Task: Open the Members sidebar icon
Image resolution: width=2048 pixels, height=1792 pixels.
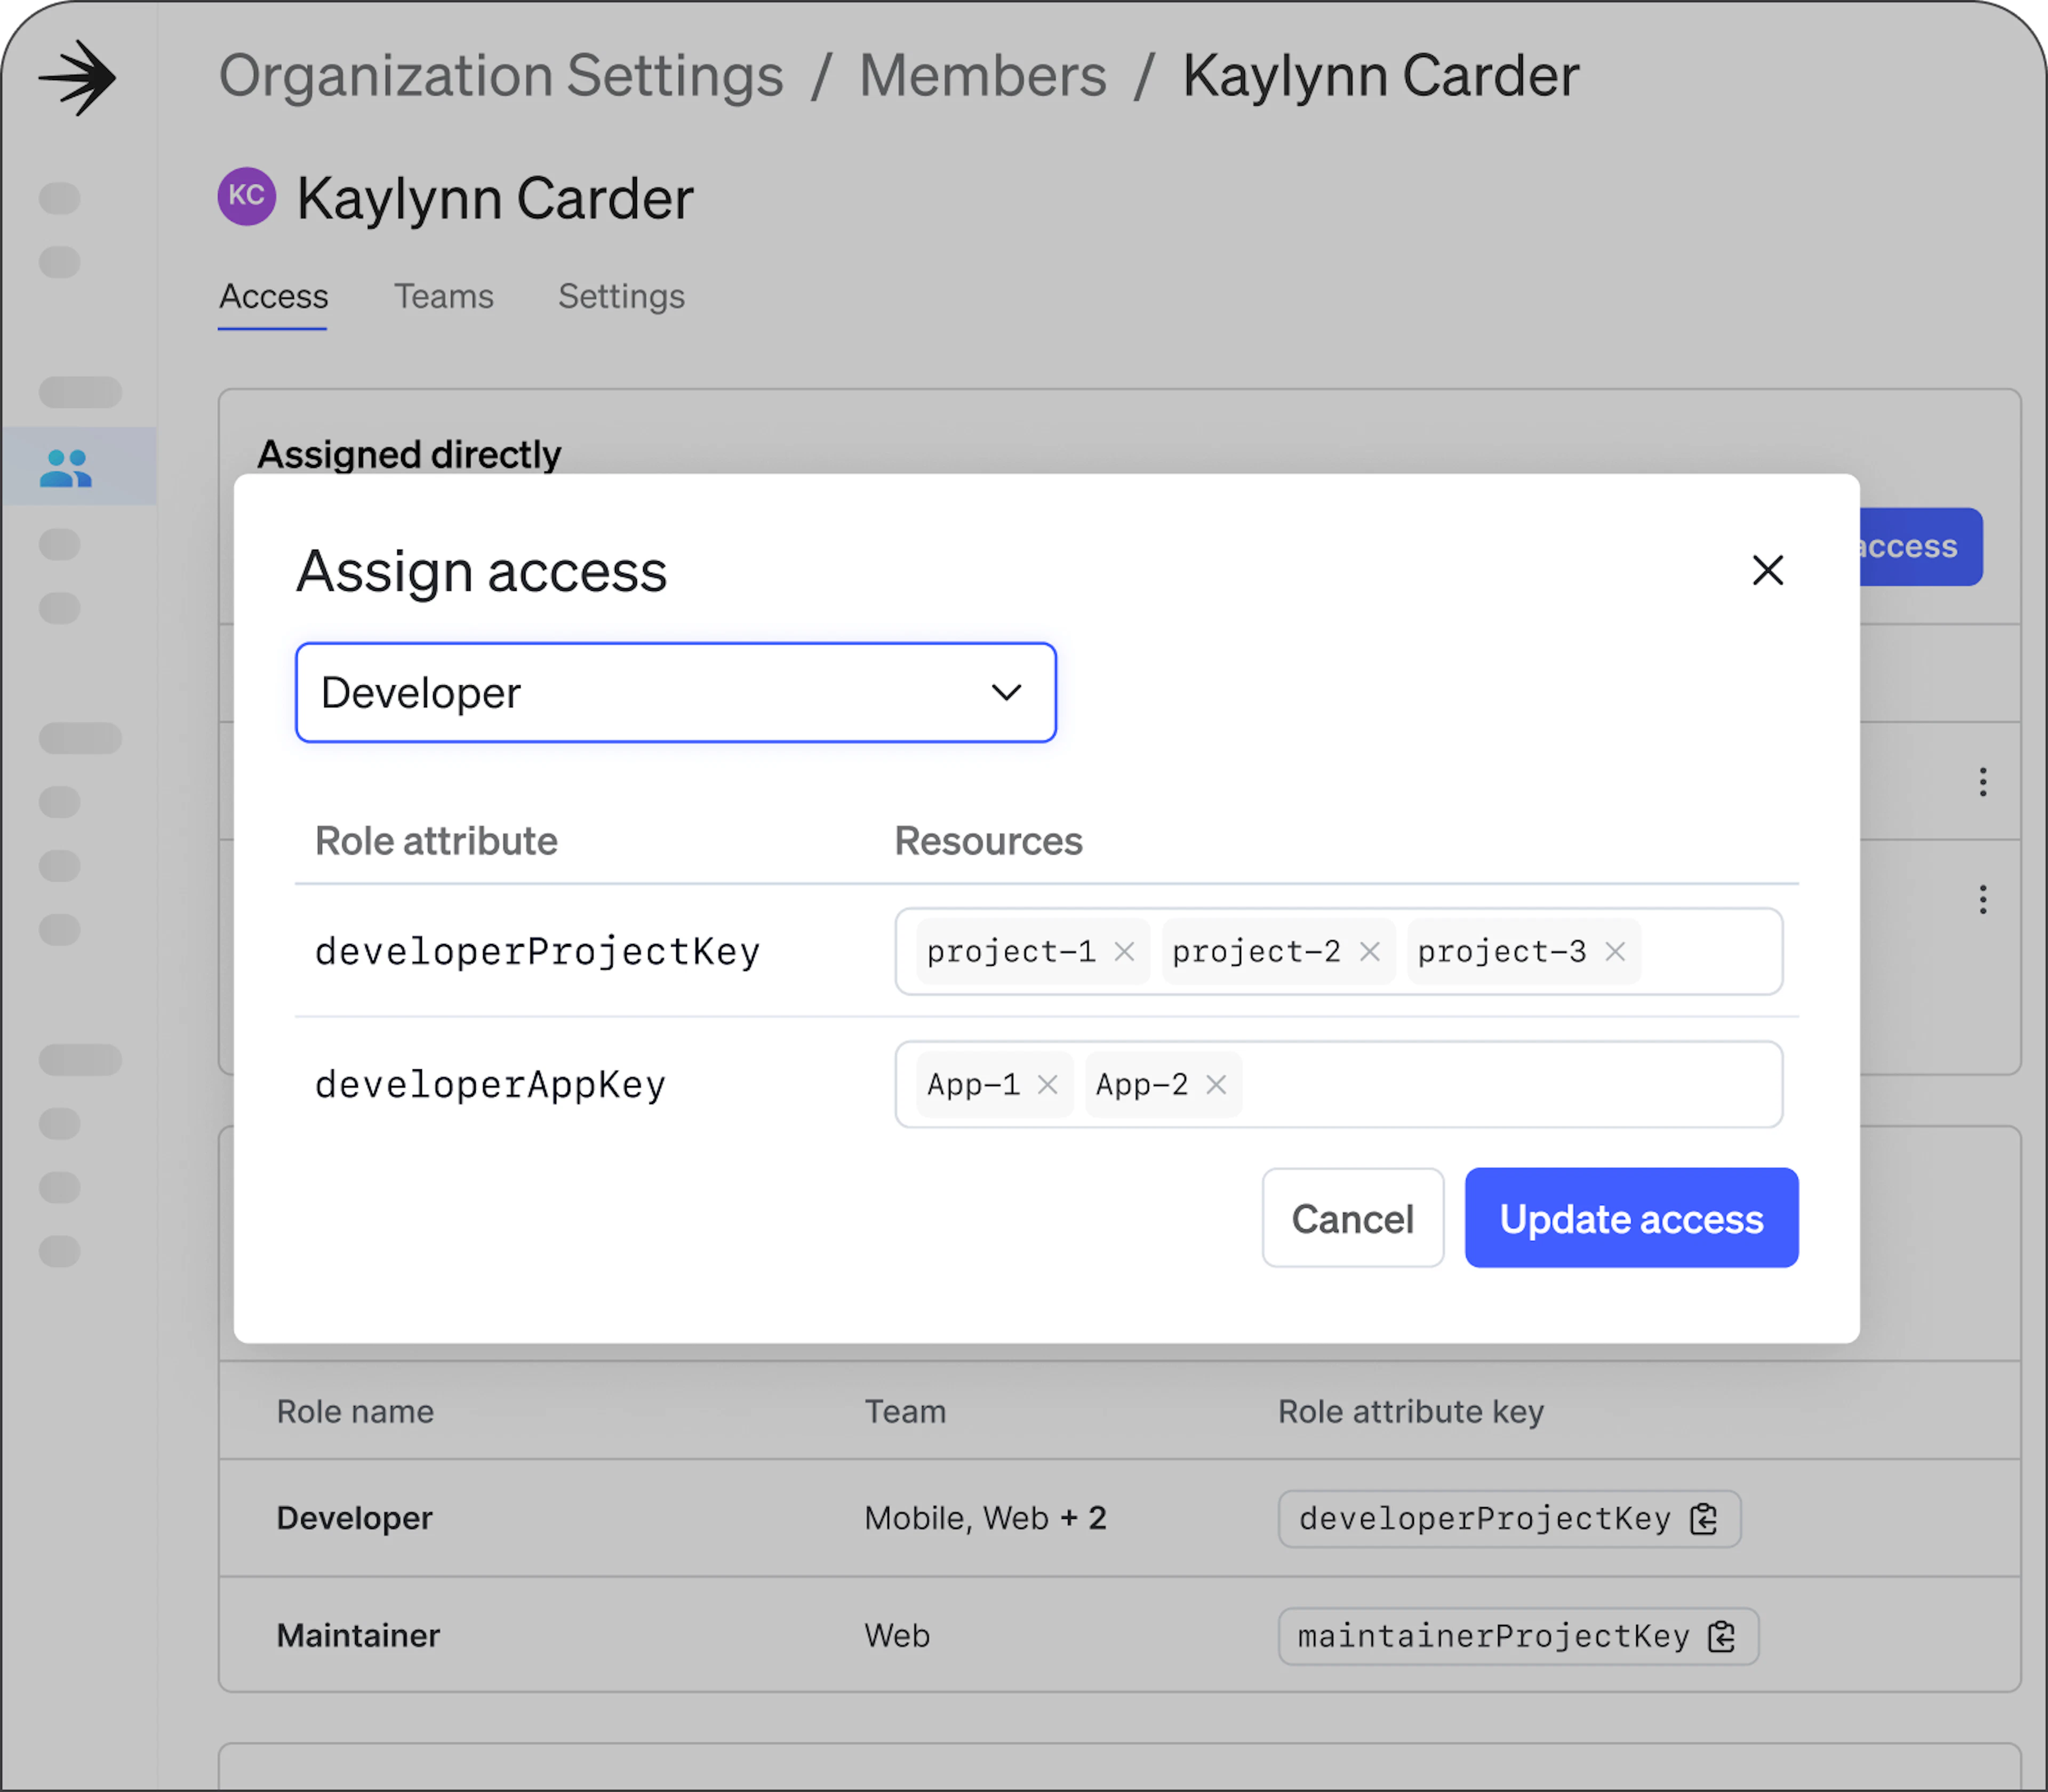Action: [x=66, y=467]
